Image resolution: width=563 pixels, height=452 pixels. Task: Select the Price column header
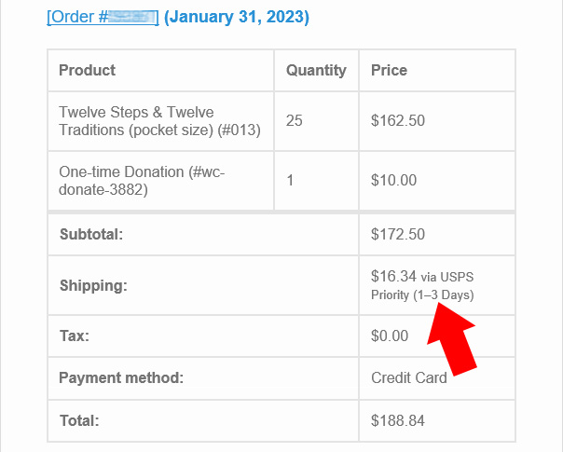click(389, 70)
